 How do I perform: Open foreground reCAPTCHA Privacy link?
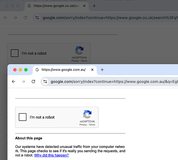click(83, 125)
